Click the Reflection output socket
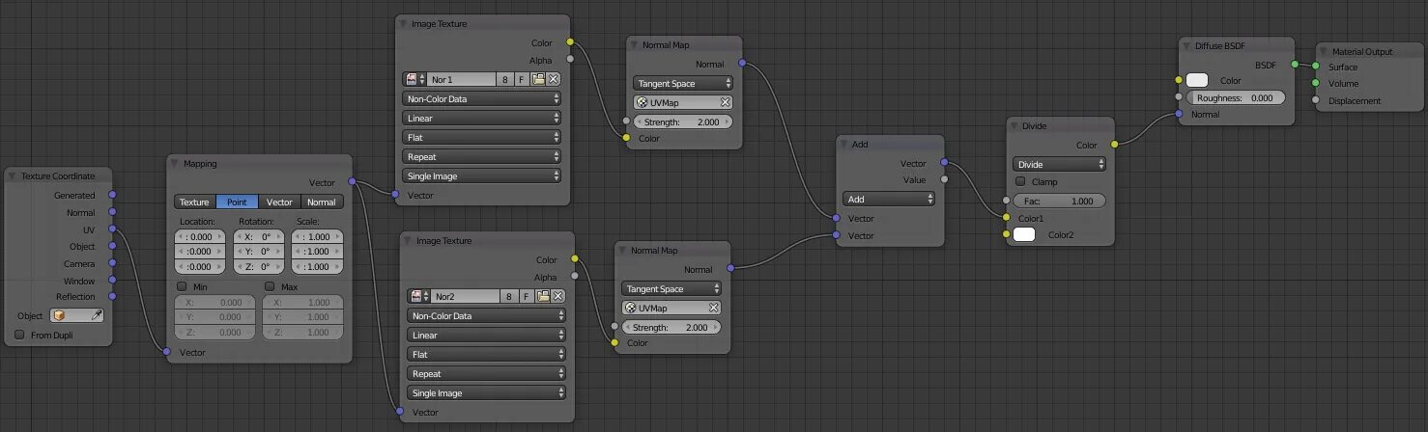The height and width of the screenshot is (432, 1428). [x=112, y=297]
